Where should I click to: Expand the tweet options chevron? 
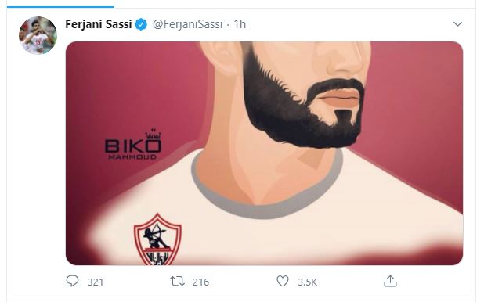(x=457, y=24)
